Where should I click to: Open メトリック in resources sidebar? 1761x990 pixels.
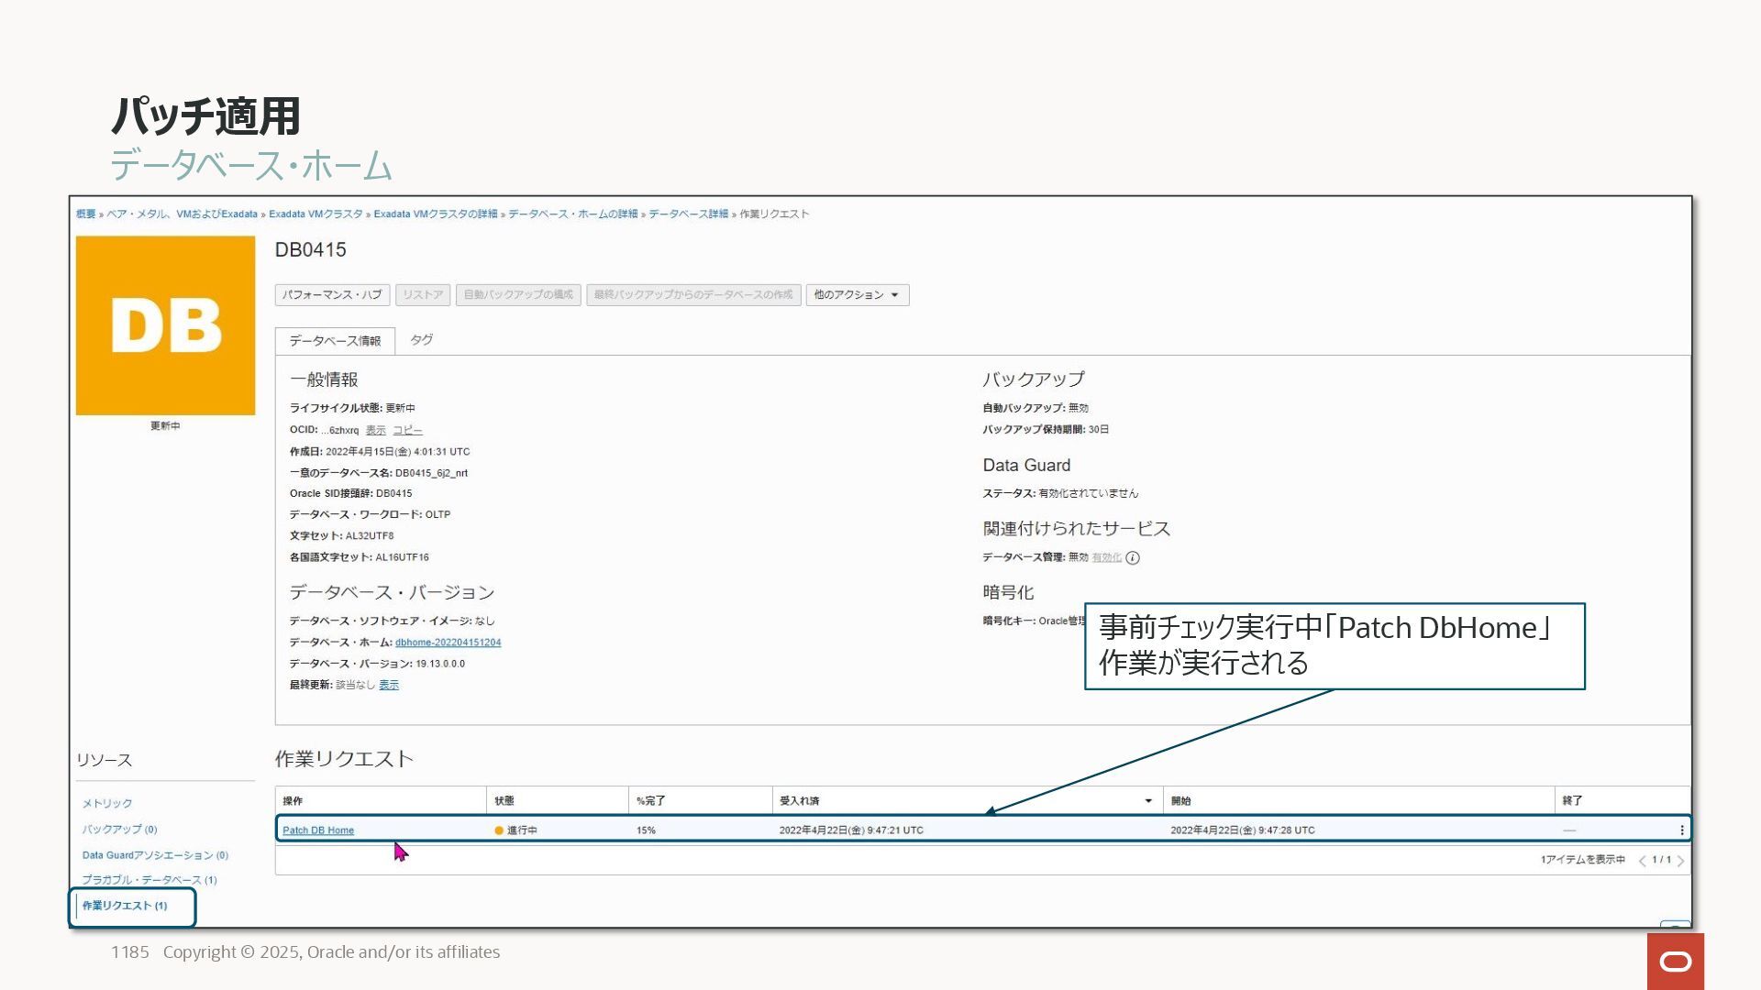coord(107,804)
